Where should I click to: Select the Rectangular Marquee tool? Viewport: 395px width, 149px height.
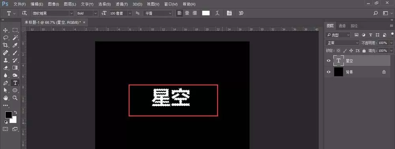coord(15,30)
